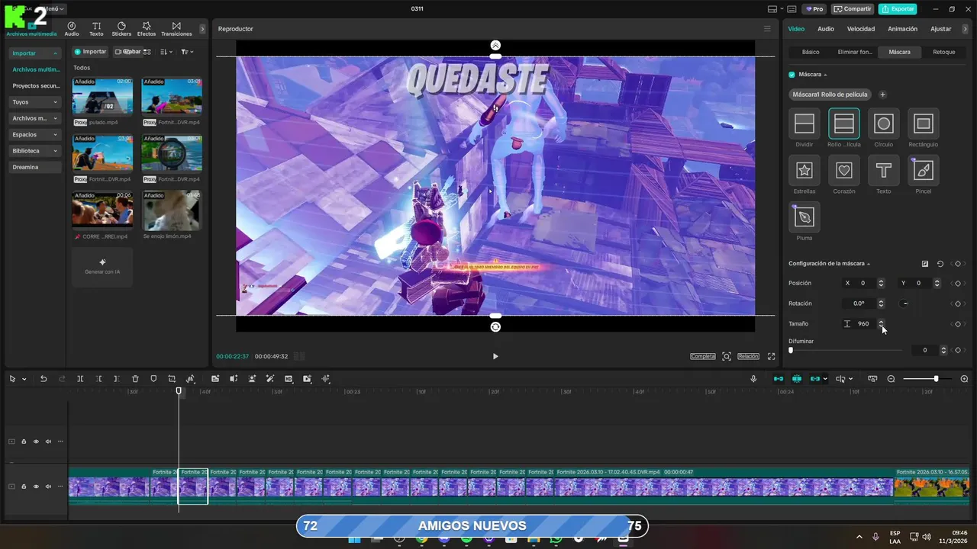
Task: Open the Transiciones tab
Action: 176,29
